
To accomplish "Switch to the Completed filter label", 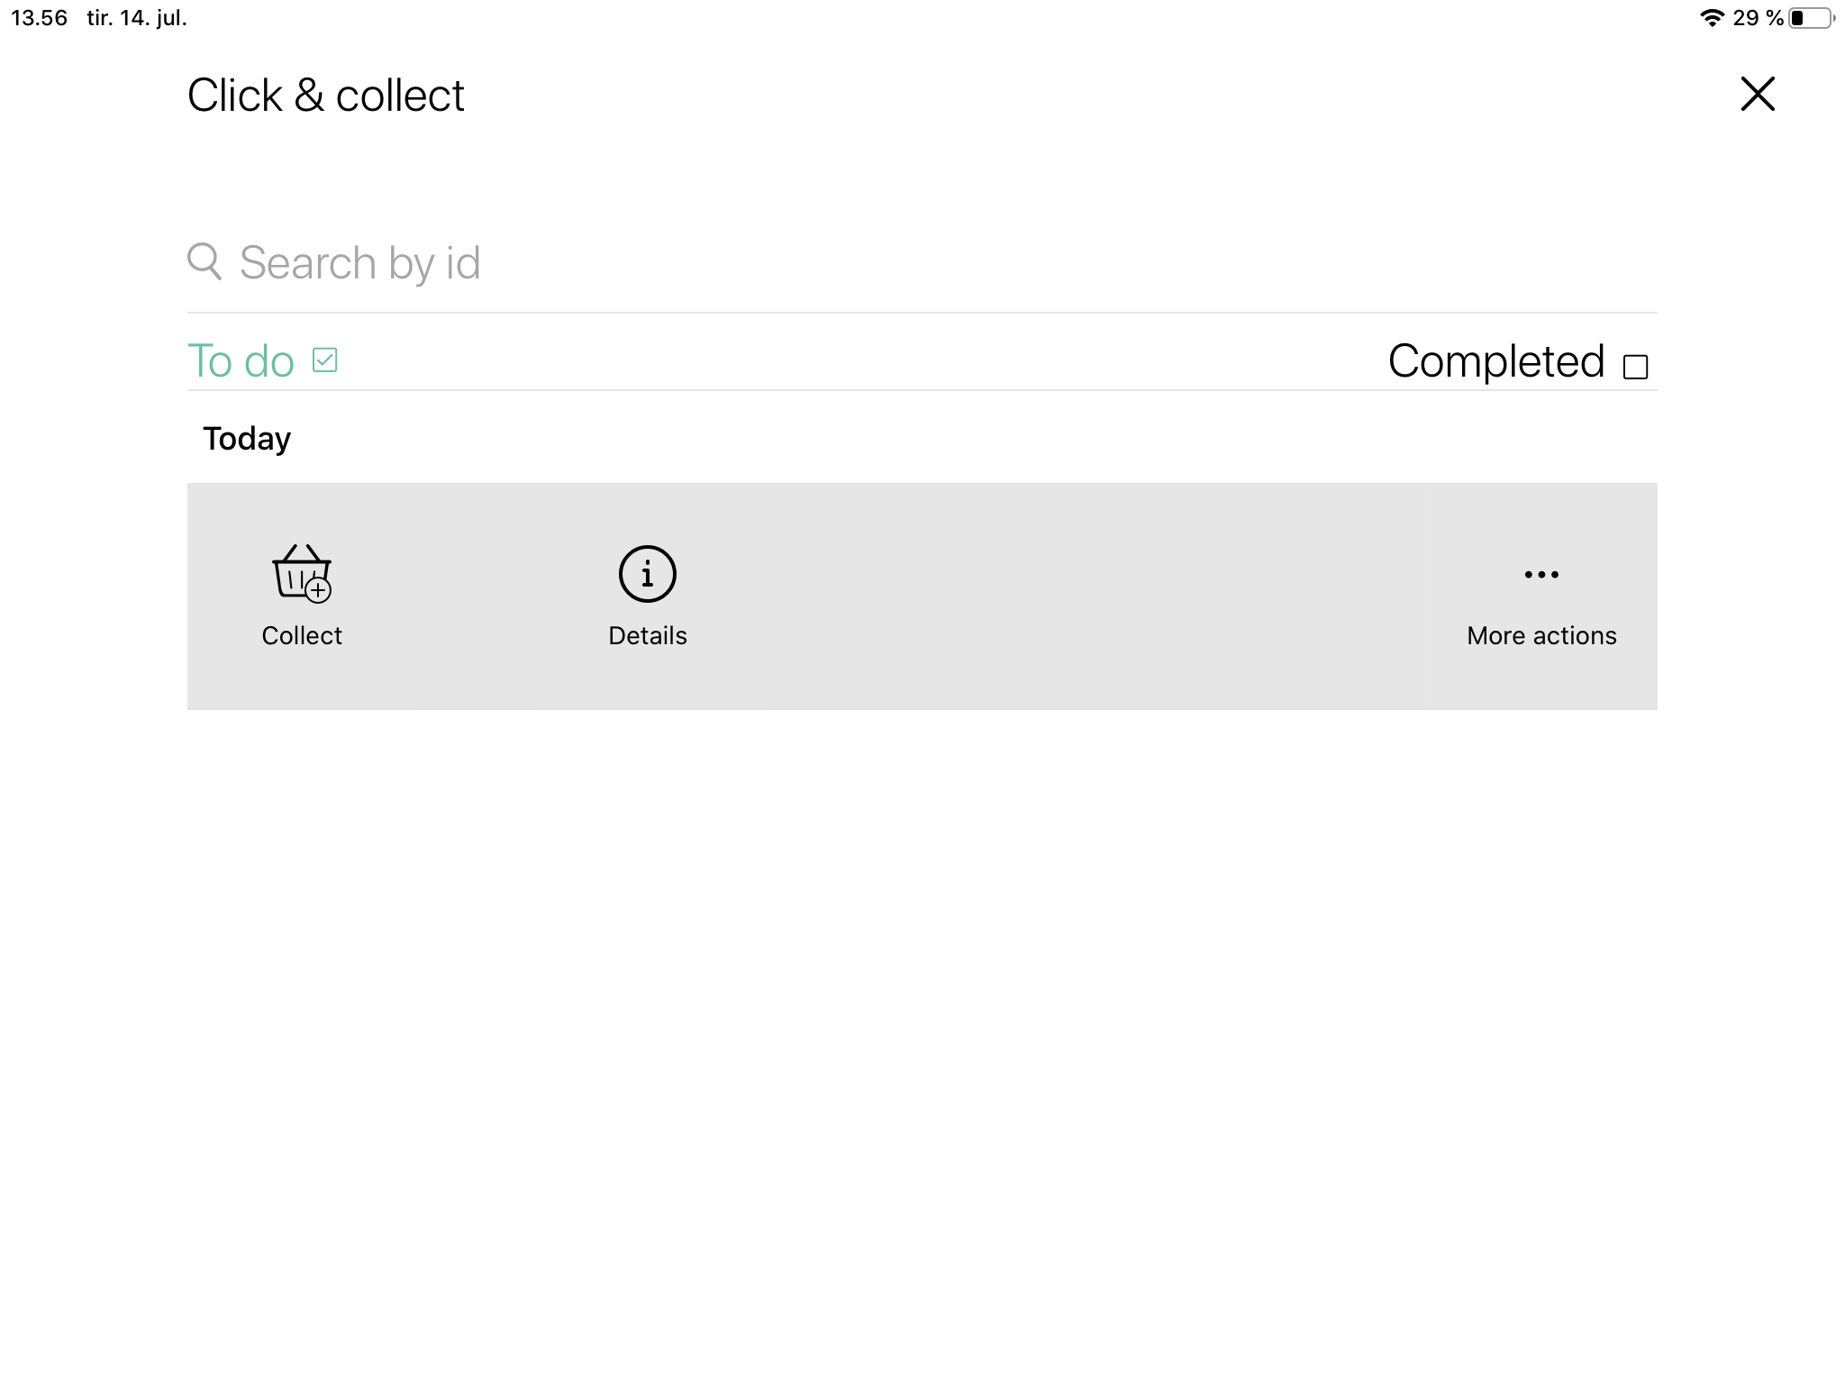I will [x=1495, y=361].
